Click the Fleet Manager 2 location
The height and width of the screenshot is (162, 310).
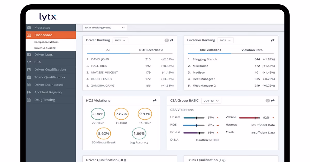231,86
